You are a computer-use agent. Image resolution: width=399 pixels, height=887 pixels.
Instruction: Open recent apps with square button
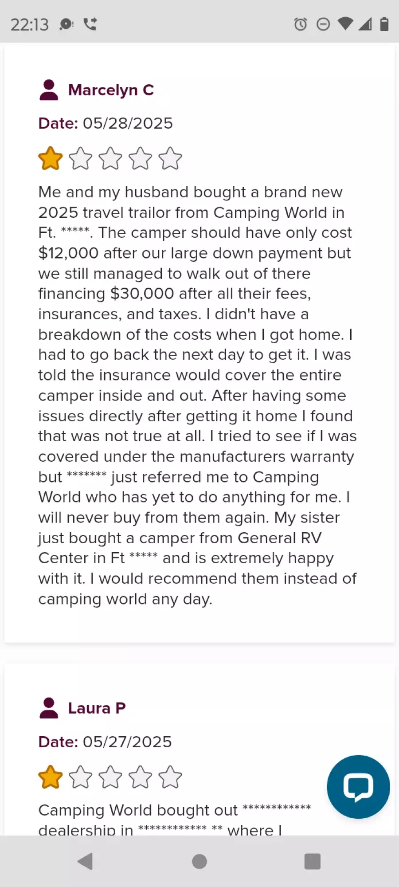coord(312,861)
